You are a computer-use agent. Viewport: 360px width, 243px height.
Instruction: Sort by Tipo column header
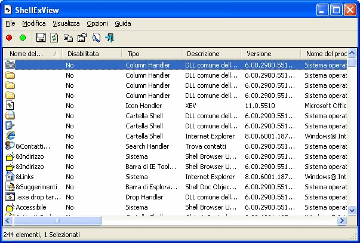pos(152,54)
